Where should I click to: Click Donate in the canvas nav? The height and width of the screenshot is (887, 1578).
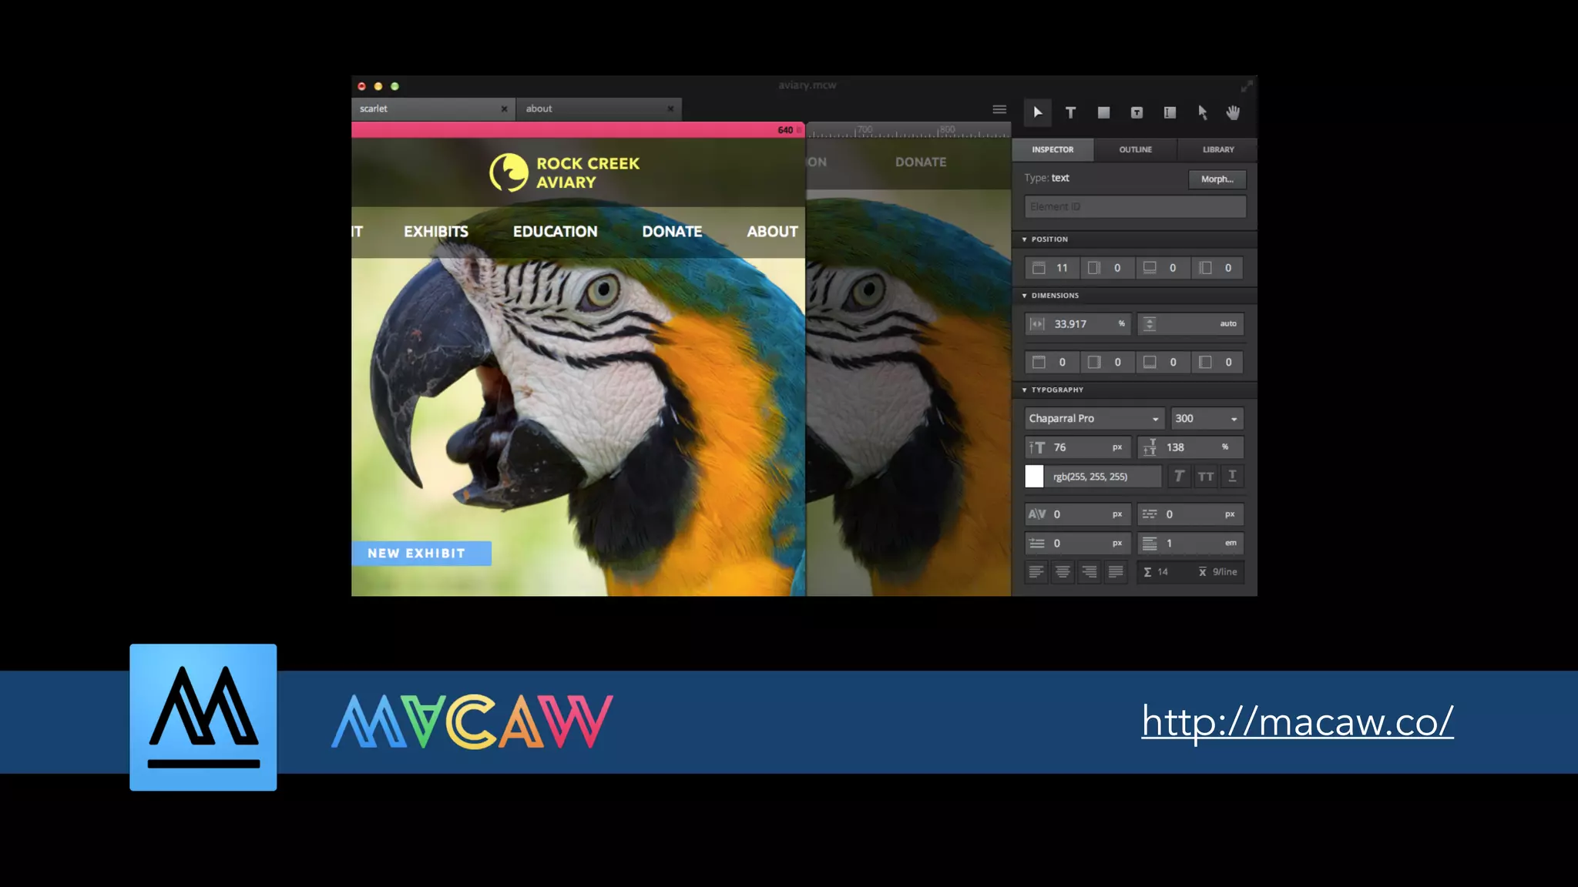tap(672, 232)
